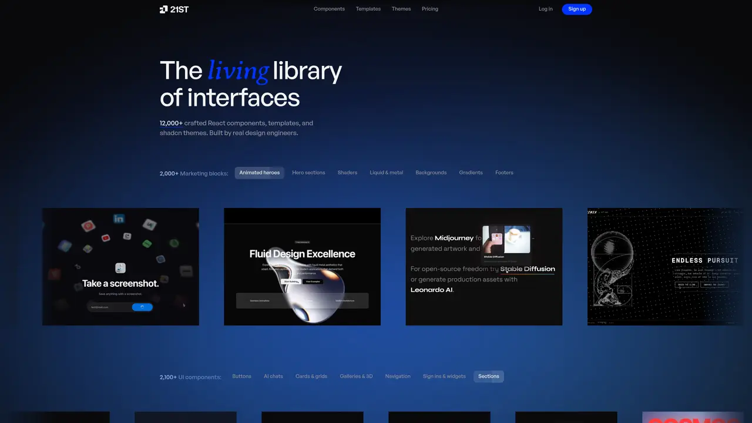Select the Shaders category tab
This screenshot has width=752, height=423.
coord(347,173)
